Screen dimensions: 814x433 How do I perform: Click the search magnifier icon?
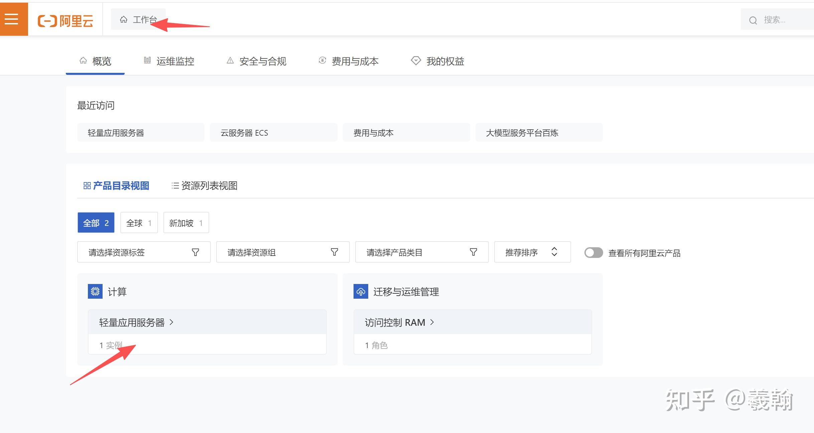tap(753, 20)
